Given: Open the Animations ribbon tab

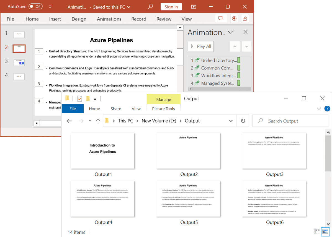Looking at the screenshot, I should coord(109,19).
